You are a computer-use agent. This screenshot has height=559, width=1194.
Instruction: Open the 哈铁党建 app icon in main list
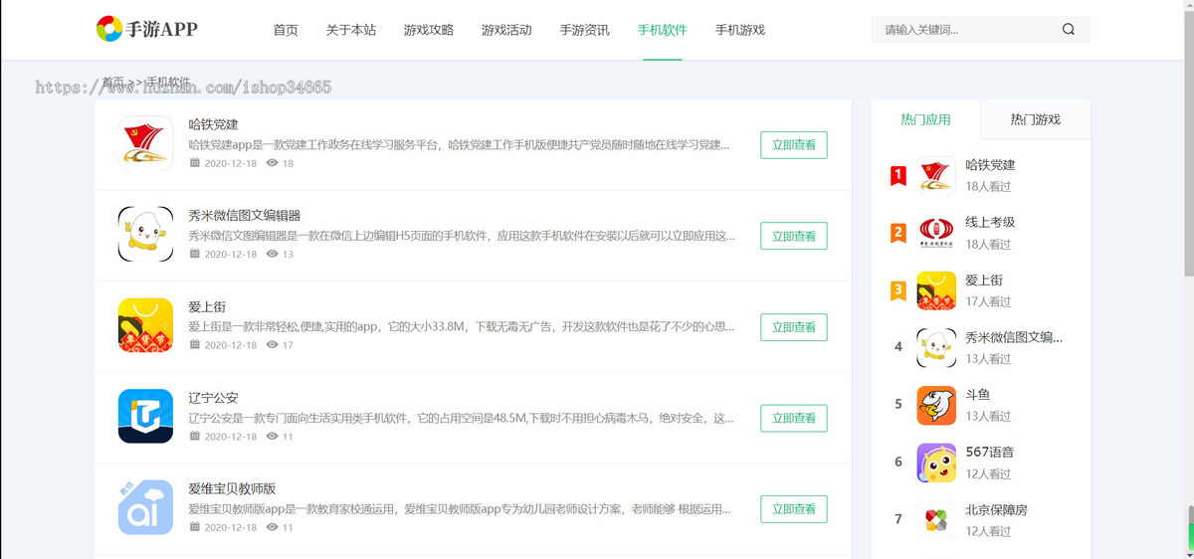coord(145,144)
